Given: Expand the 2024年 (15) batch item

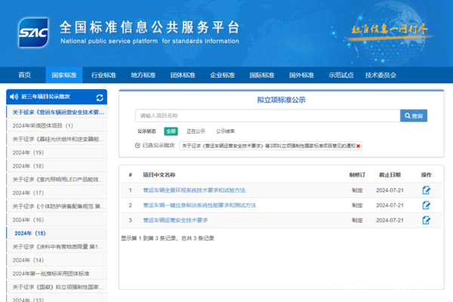Looking at the screenshot, I should point(30,233).
